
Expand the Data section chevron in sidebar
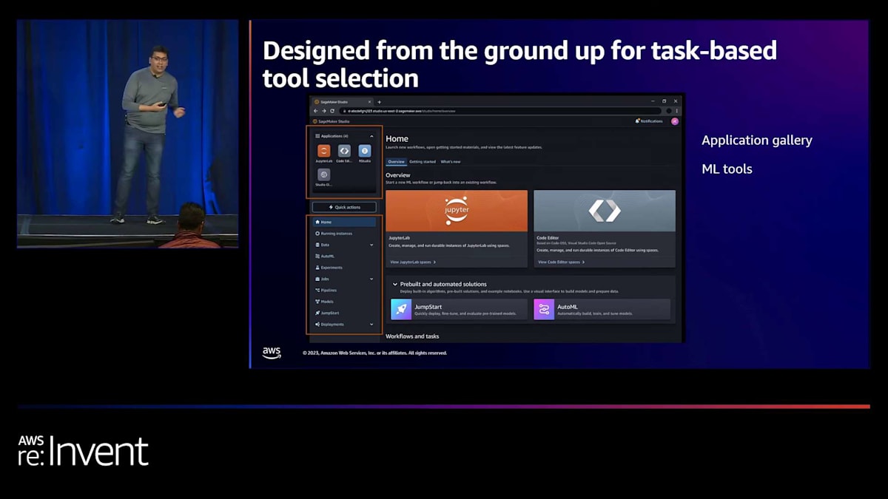371,245
